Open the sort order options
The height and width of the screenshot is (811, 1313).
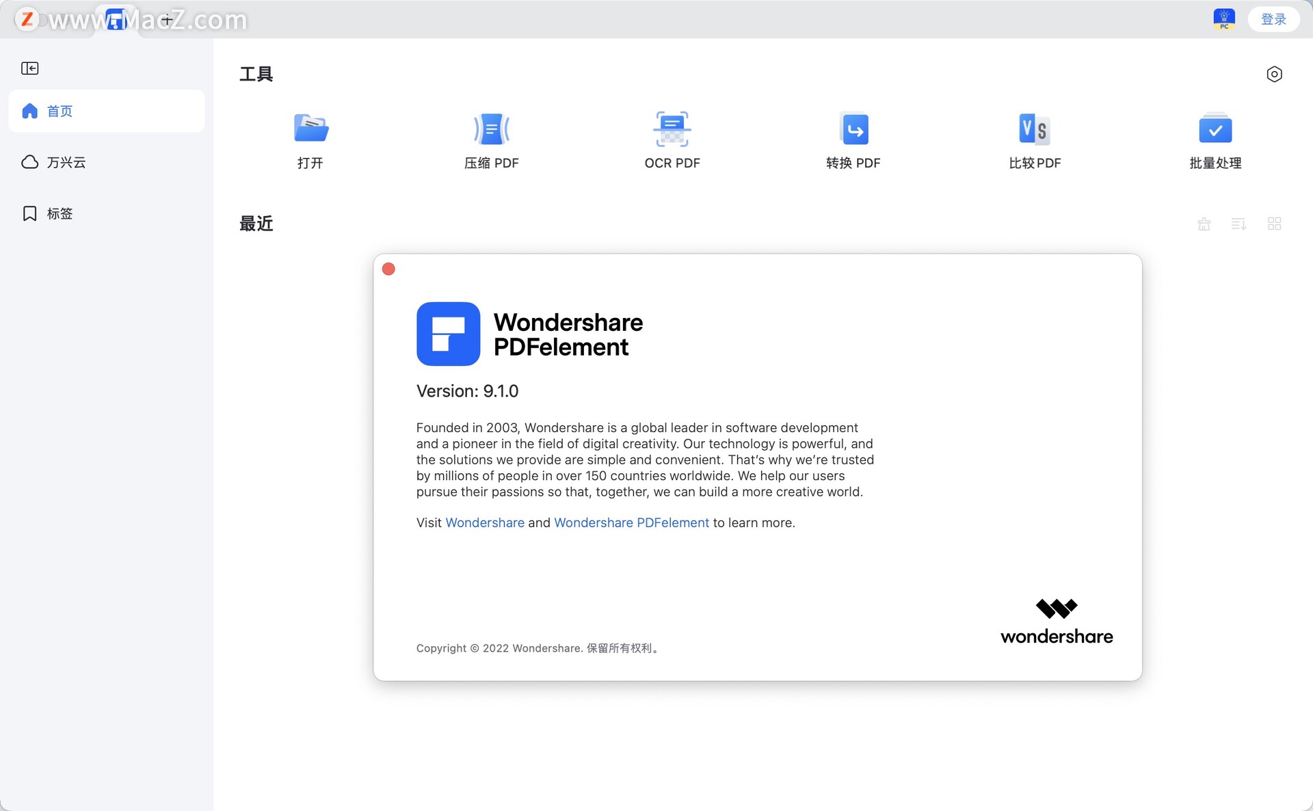click(1238, 224)
